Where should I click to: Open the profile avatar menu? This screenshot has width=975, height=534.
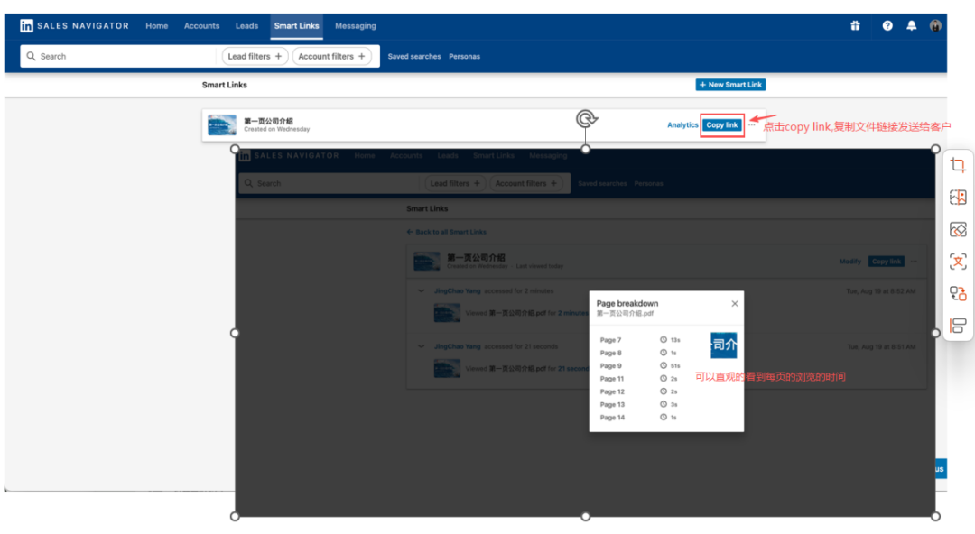(935, 25)
